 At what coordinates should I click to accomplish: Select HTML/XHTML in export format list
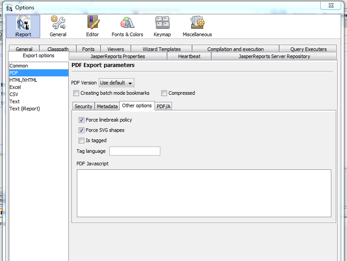(x=39, y=80)
